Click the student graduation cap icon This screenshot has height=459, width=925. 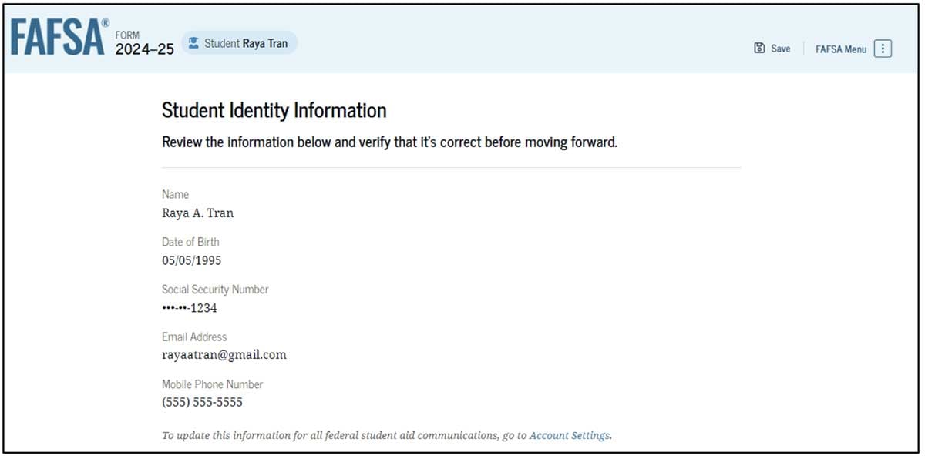pyautogui.click(x=193, y=43)
